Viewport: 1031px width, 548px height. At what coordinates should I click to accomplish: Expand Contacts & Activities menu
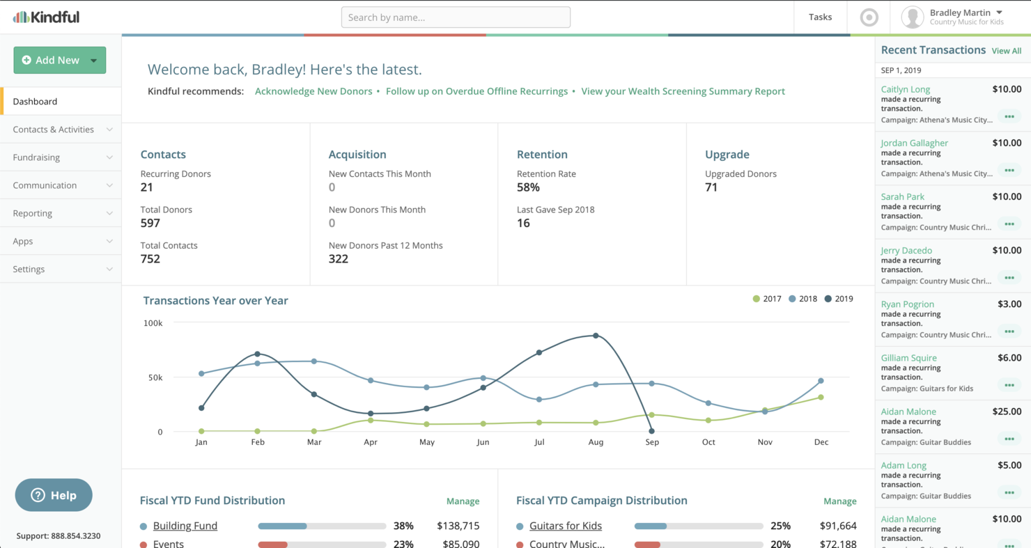pos(61,130)
